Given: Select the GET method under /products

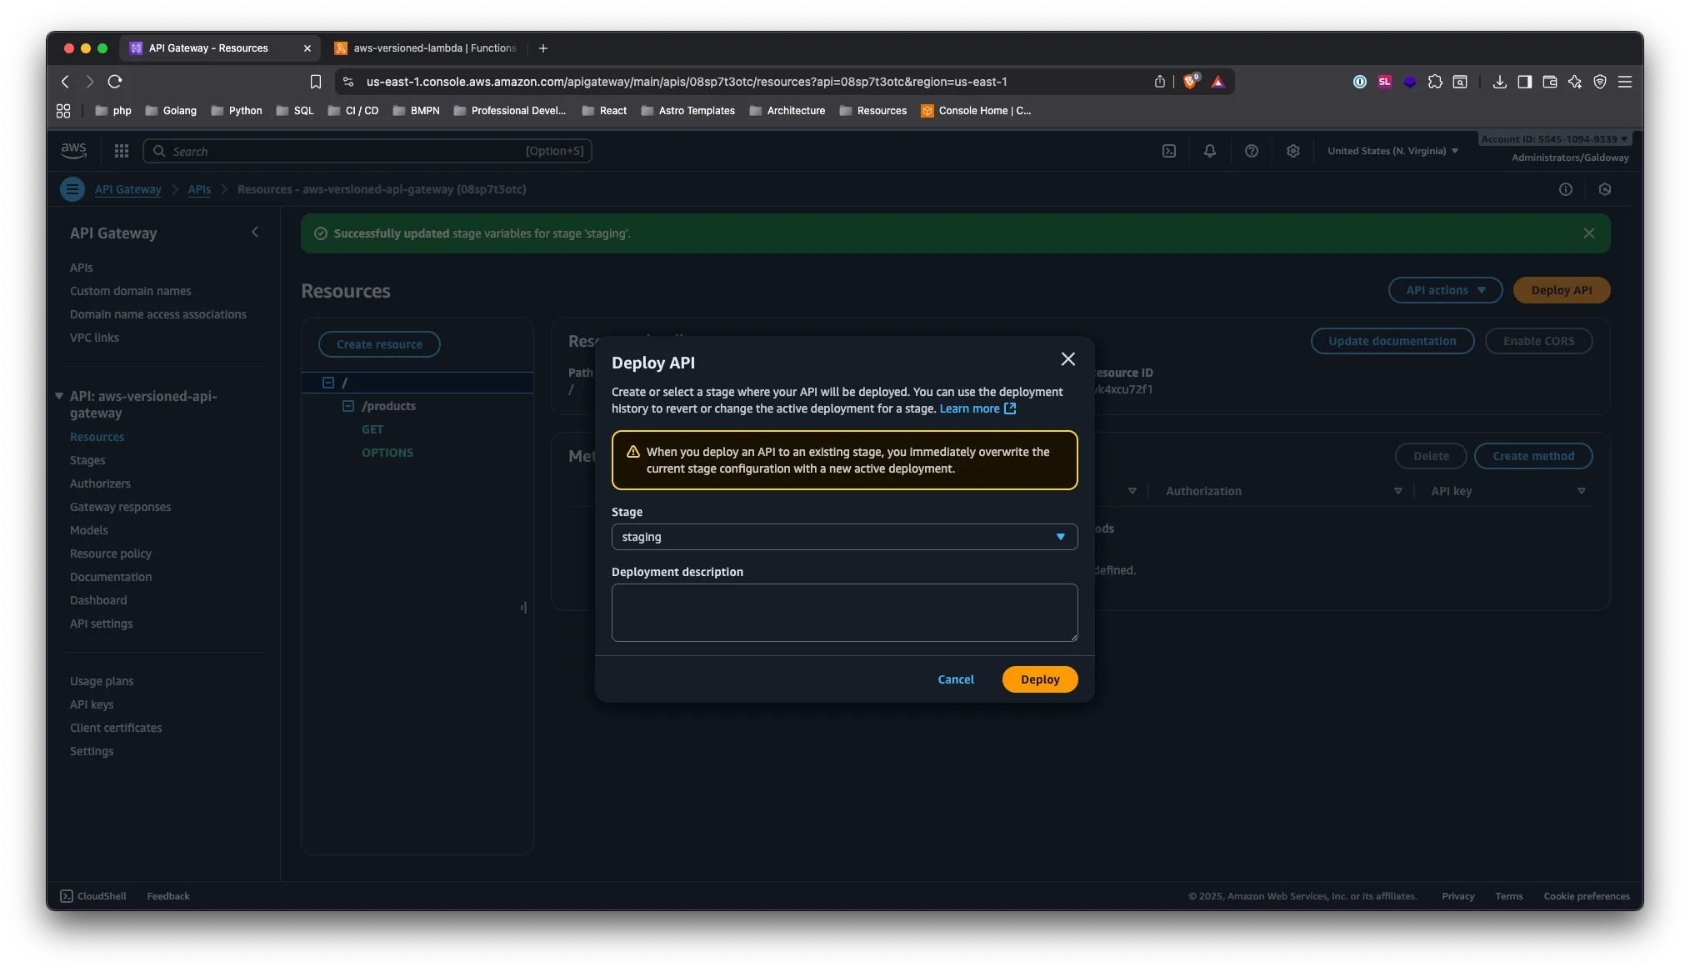Looking at the screenshot, I should coord(372,429).
